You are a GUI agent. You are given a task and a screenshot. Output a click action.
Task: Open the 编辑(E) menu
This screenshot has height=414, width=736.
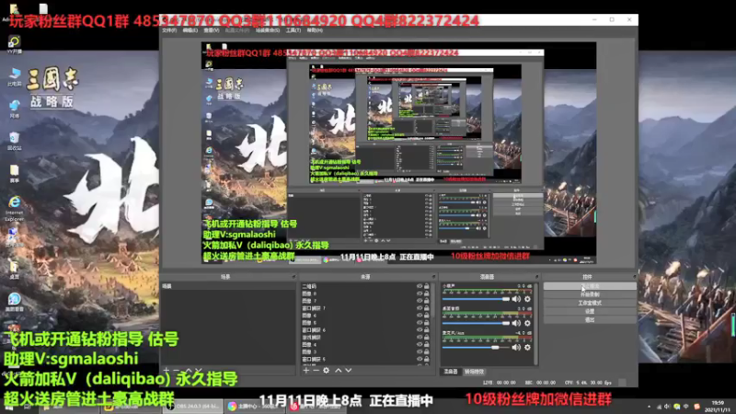coord(190,30)
